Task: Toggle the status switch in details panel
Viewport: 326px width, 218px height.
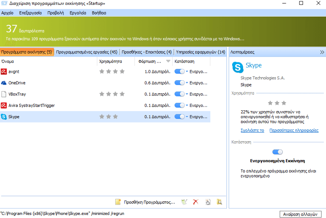Action: (x=278, y=152)
